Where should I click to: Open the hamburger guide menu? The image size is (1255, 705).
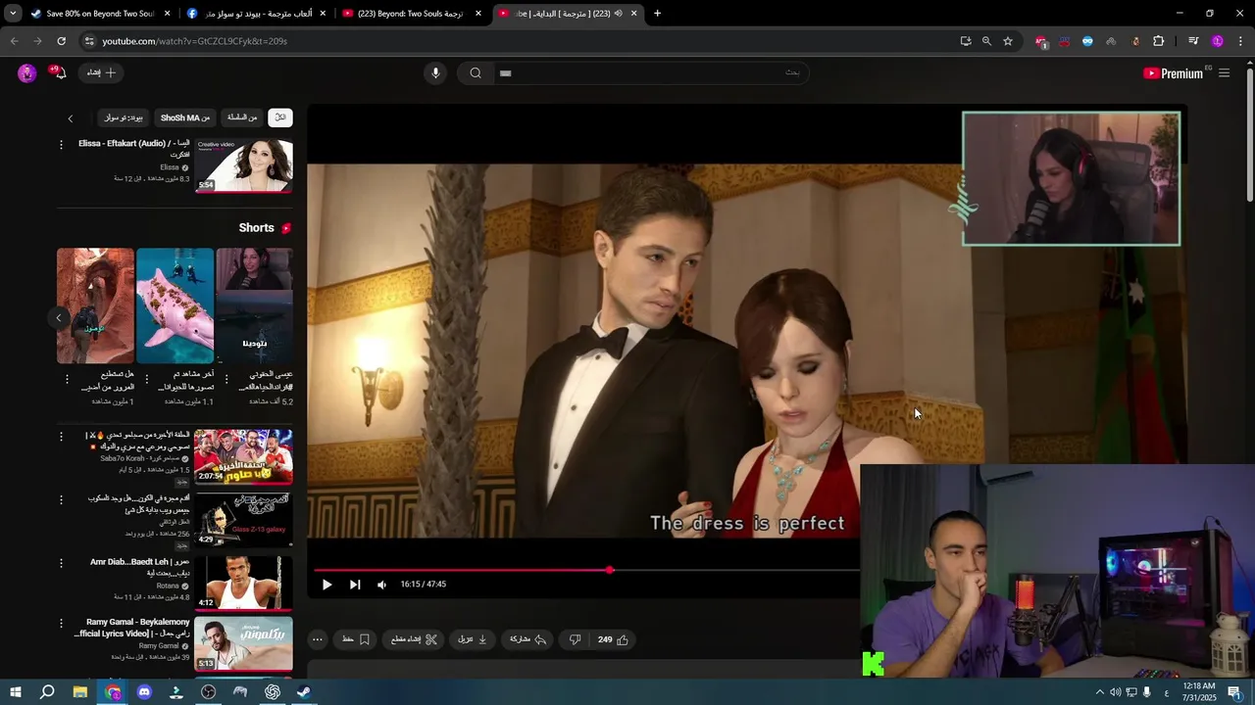tap(1224, 73)
